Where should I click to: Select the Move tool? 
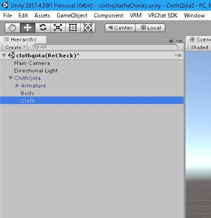coord(27,28)
